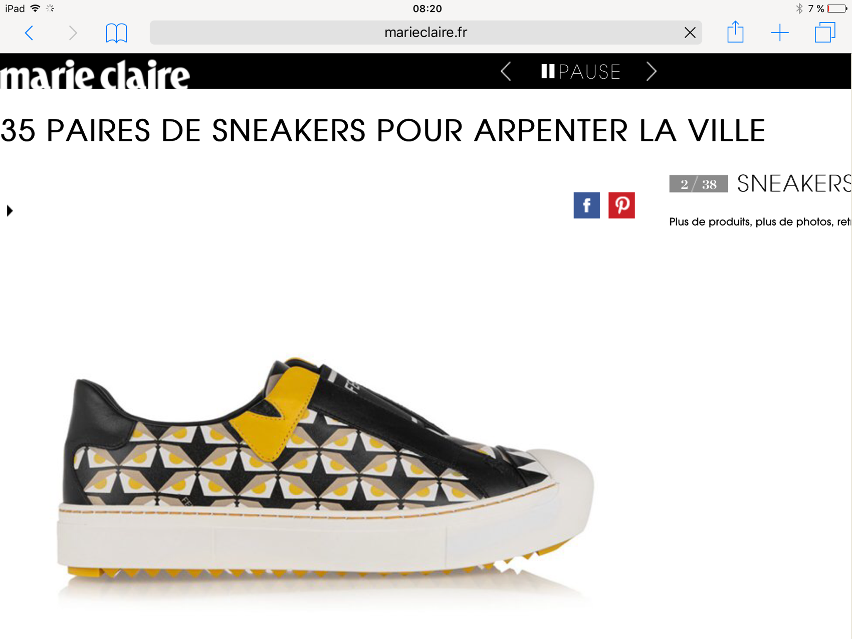Pin sneaker image on Pinterest

click(x=621, y=205)
